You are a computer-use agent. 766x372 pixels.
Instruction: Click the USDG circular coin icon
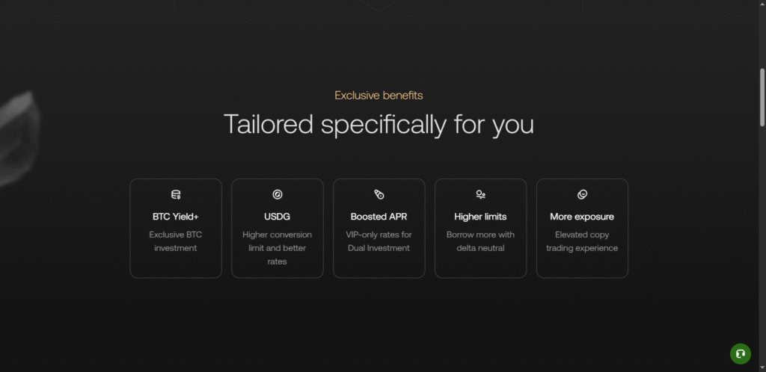pos(278,195)
